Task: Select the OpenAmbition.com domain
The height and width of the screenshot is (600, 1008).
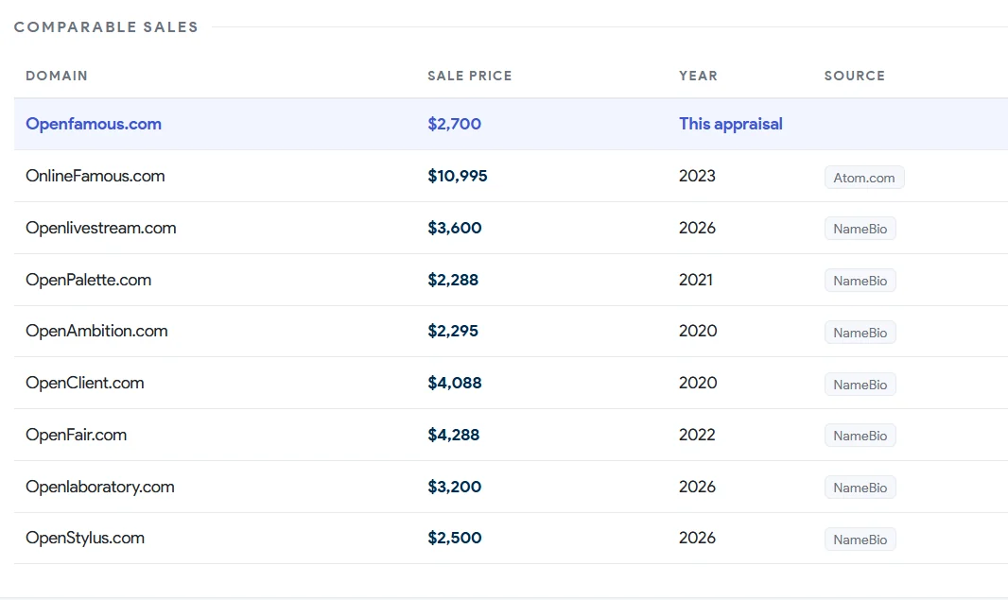Action: (x=96, y=331)
